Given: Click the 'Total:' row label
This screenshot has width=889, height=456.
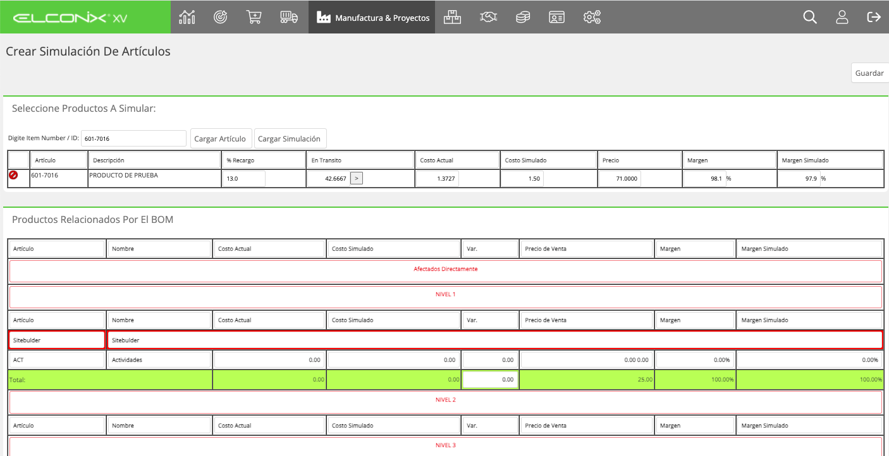Looking at the screenshot, I should pyautogui.click(x=18, y=380).
